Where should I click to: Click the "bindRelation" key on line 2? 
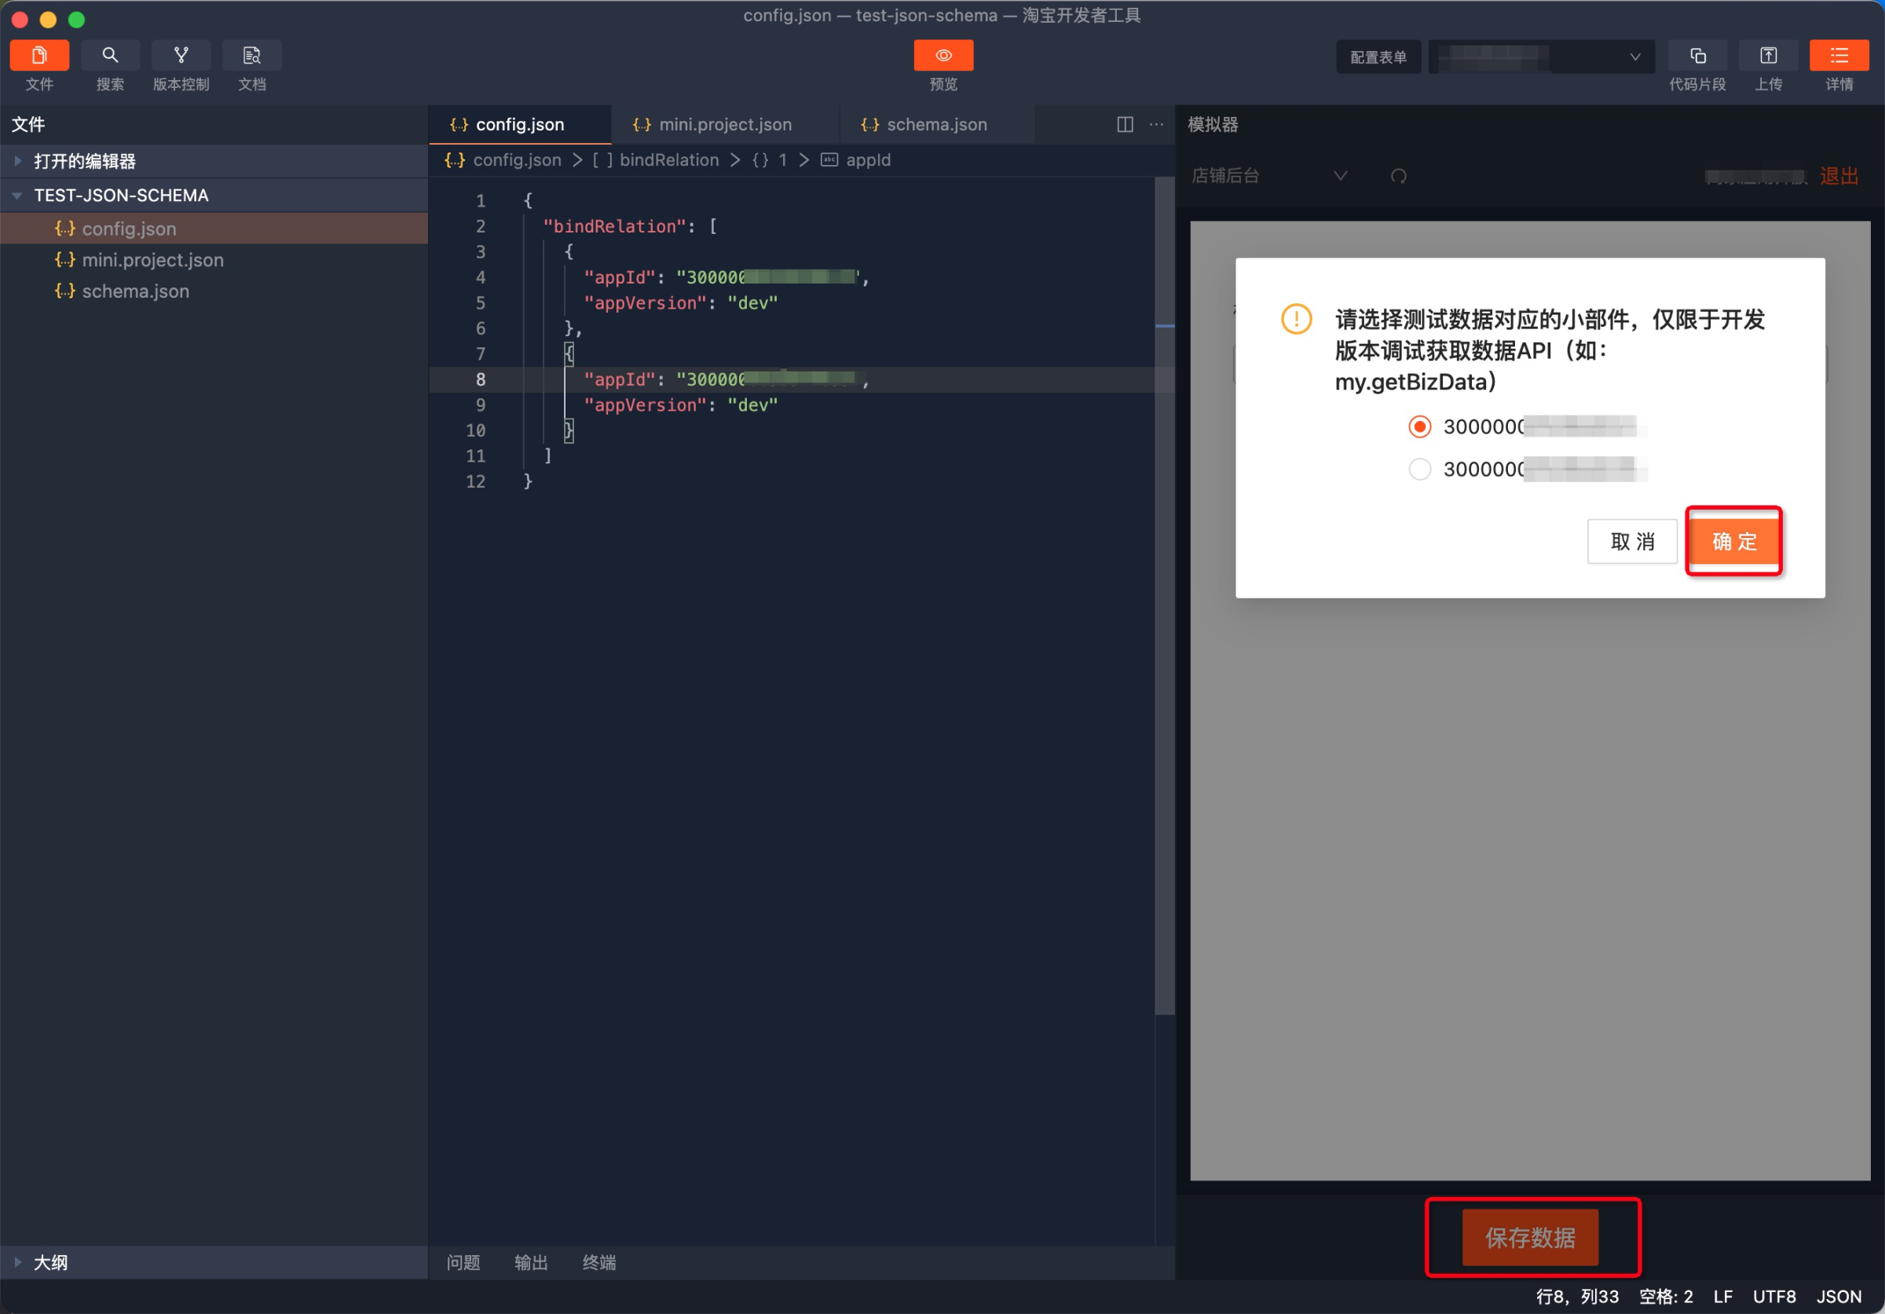pos(614,225)
